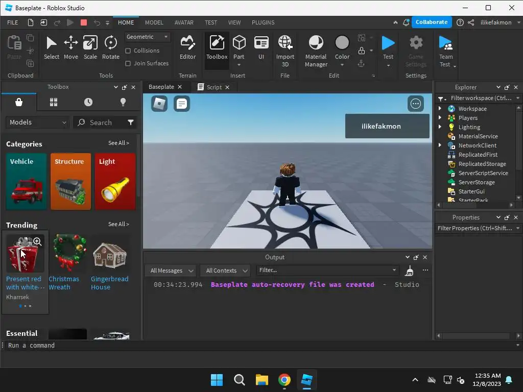Viewport: 523px width, 392px height.
Task: Expand the NetworkClient tree node
Action: tap(440, 145)
